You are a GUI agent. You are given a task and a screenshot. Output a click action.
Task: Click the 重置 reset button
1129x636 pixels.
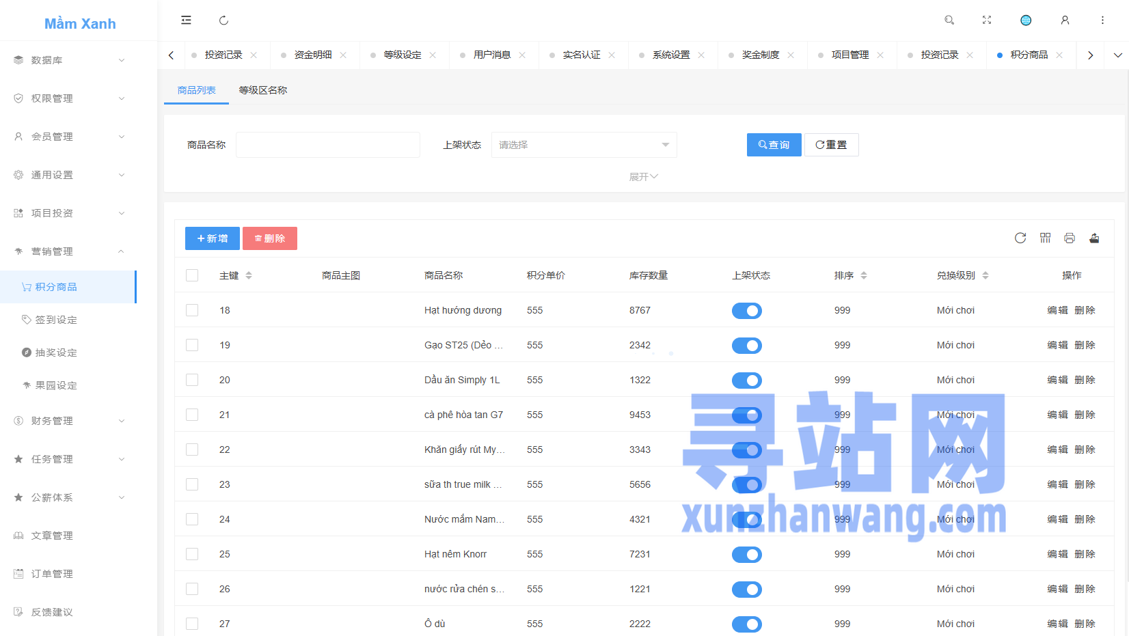pyautogui.click(x=832, y=145)
